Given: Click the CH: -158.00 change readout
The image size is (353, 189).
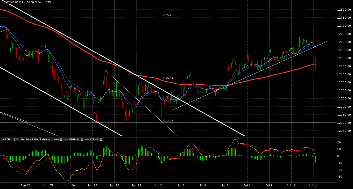Looking at the screenshot, I should coord(26,2).
